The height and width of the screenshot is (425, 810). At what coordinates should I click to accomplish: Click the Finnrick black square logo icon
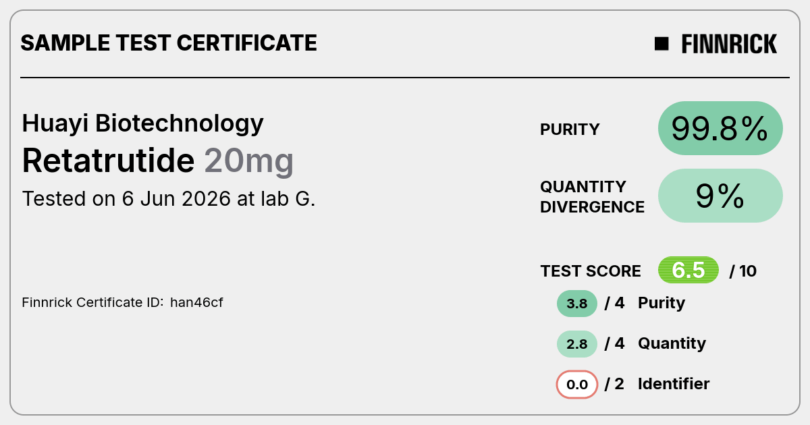pyautogui.click(x=661, y=44)
